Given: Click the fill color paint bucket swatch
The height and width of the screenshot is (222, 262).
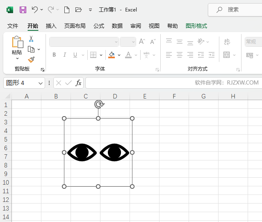Looking at the screenshot, I should tap(112, 55).
